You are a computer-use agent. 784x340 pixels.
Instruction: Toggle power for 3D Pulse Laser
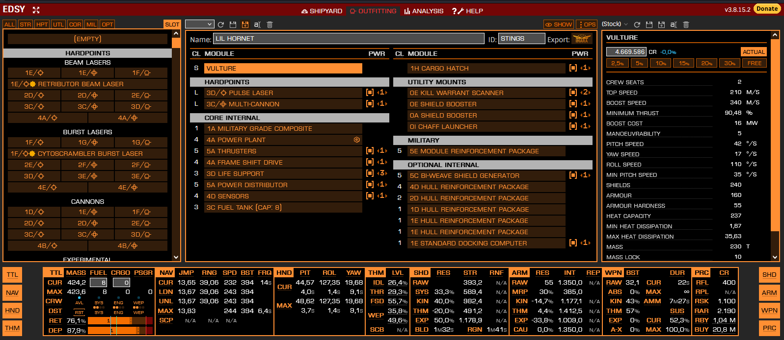point(370,93)
